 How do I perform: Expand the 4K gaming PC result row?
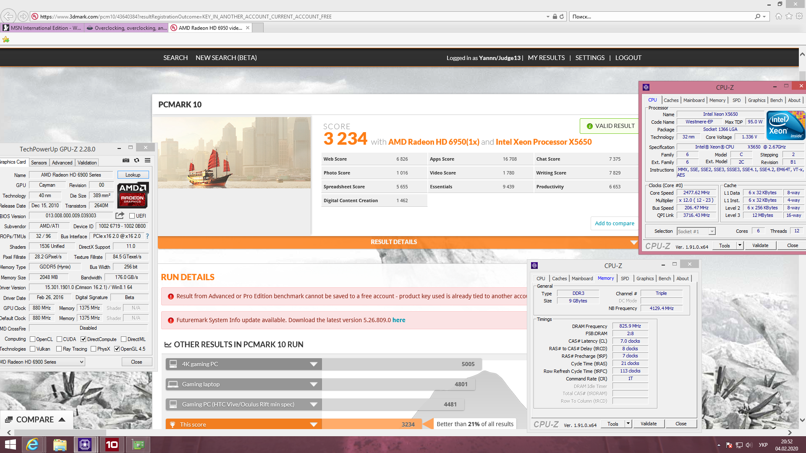tap(314, 364)
